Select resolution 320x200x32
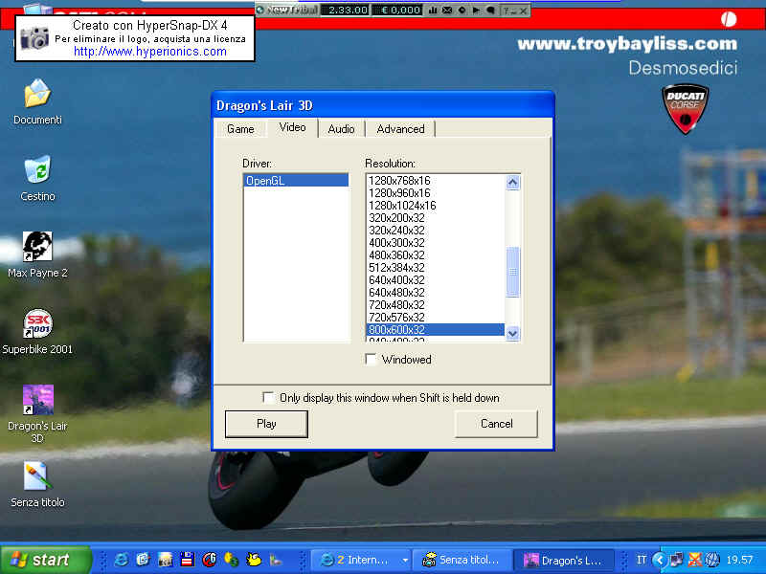766x574 pixels. (x=436, y=218)
